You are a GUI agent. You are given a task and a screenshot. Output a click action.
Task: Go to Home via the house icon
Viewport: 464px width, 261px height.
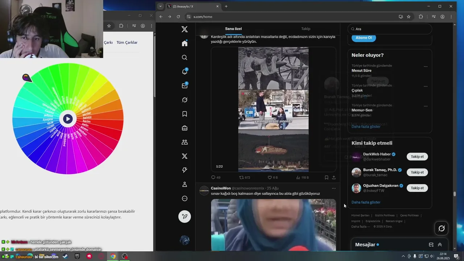(185, 43)
